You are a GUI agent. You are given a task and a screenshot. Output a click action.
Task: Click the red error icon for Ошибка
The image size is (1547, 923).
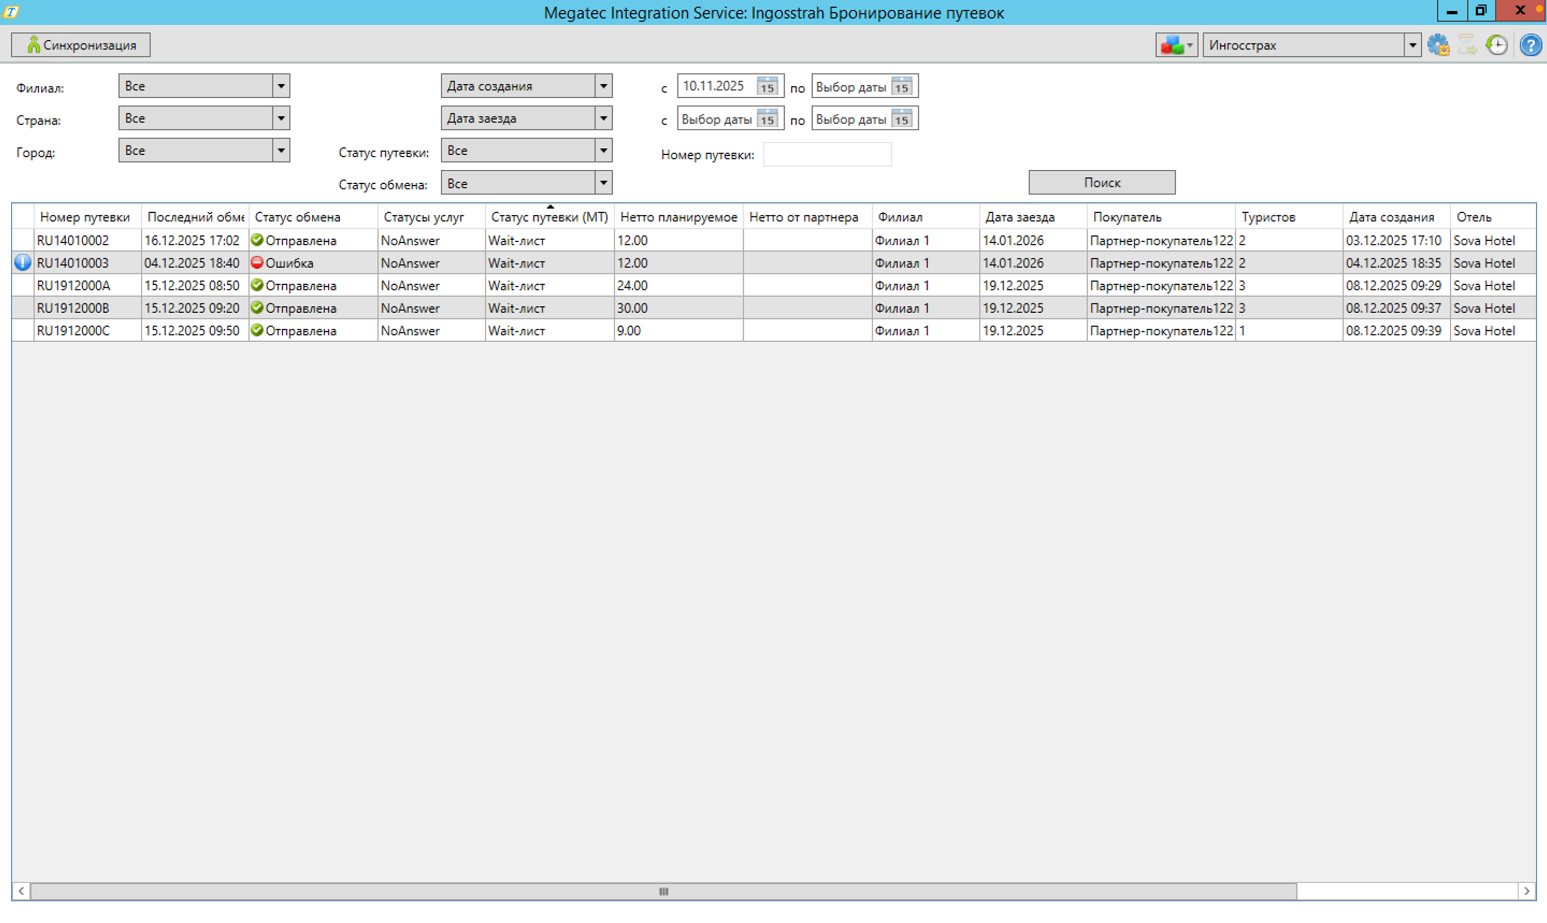(257, 263)
